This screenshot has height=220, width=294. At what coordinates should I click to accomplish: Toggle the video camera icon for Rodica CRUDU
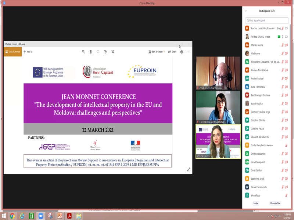coord(286,37)
